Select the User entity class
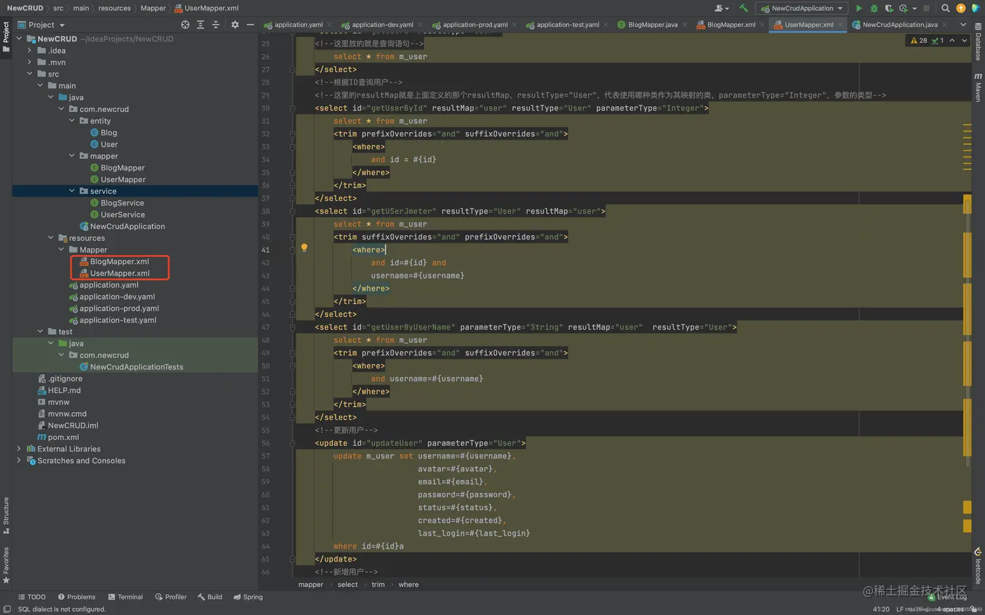985x615 pixels. 109,144
